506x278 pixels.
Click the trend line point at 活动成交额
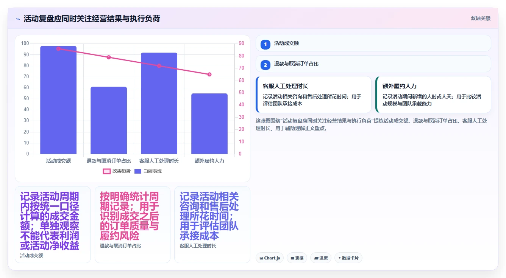click(58, 49)
